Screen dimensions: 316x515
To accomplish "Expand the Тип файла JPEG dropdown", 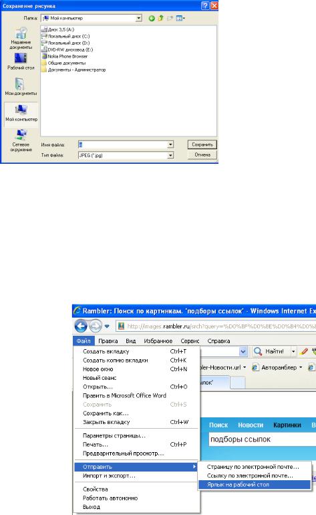I will [170, 155].
